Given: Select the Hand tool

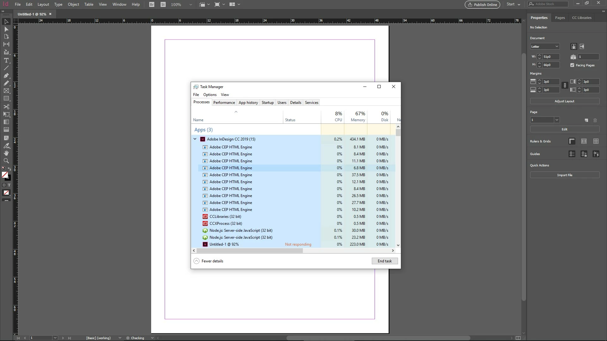Looking at the screenshot, I should [x=6, y=153].
